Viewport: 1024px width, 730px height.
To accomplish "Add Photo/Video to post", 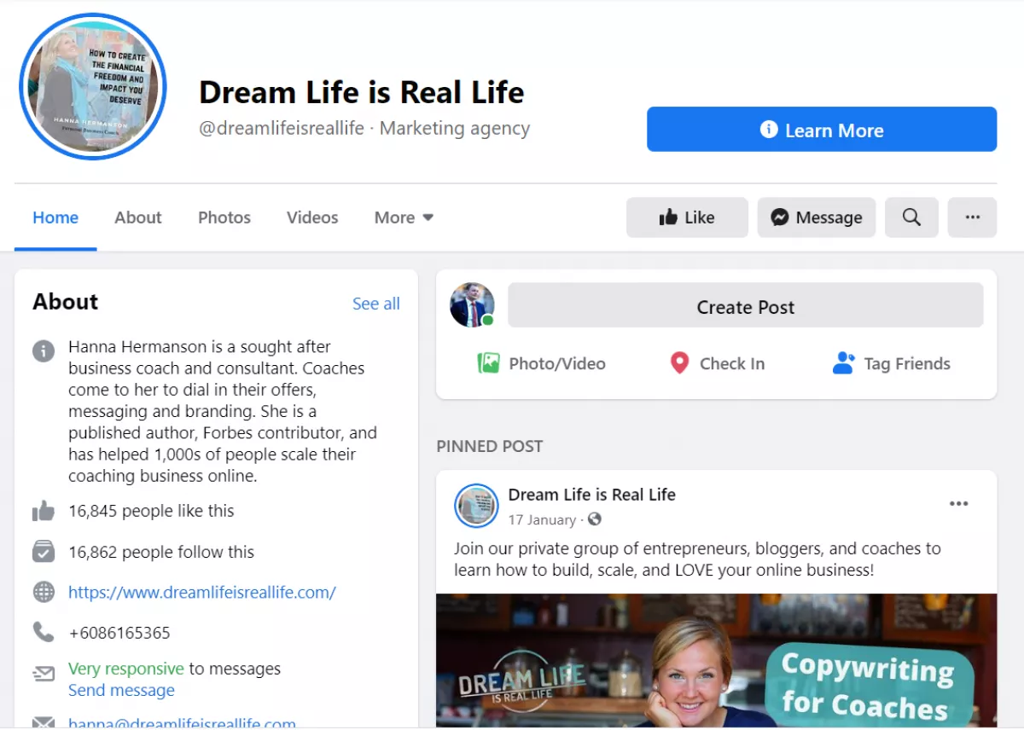I will (x=541, y=363).
